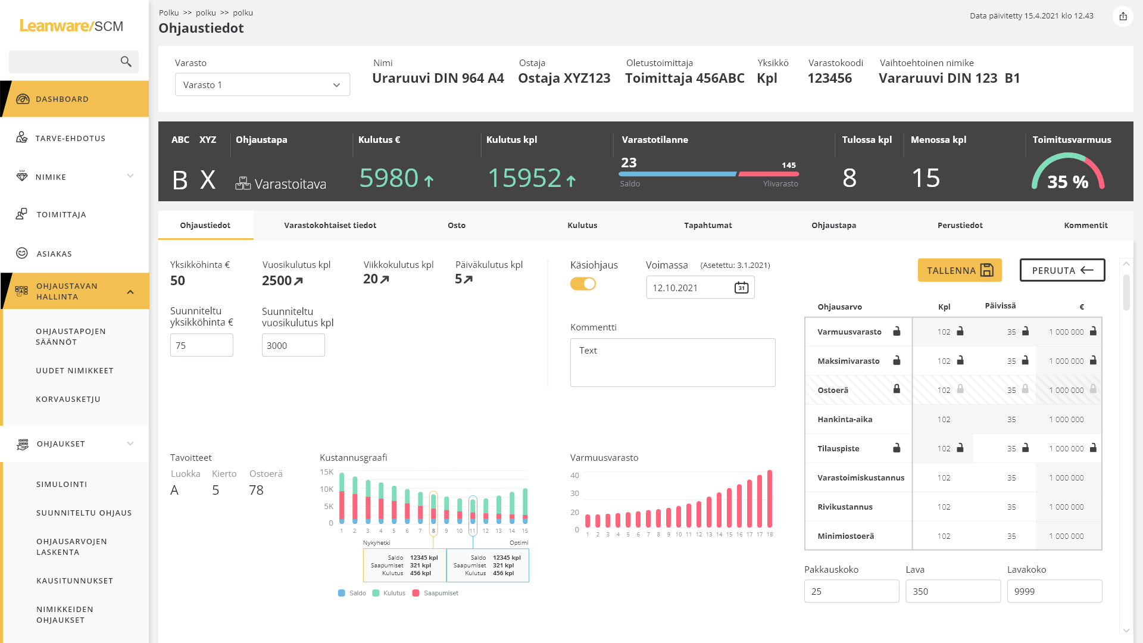Click lock next to Tilauspiste Päivissä value

click(x=1025, y=448)
